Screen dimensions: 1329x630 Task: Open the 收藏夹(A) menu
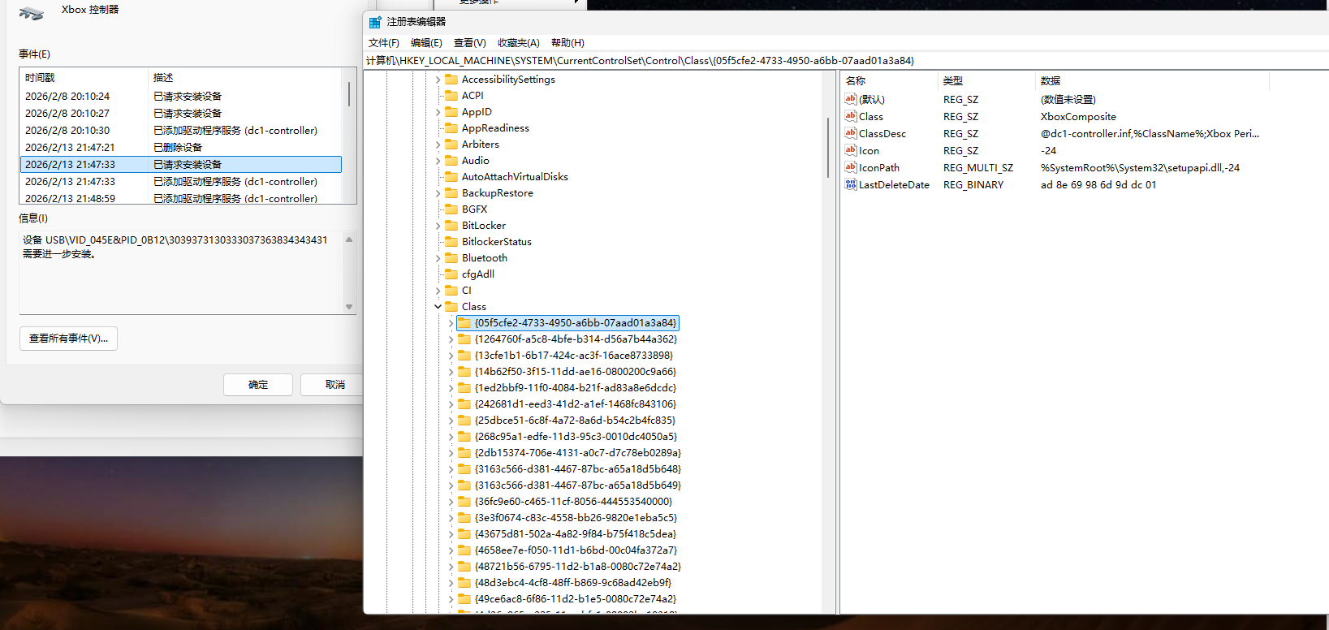[519, 43]
